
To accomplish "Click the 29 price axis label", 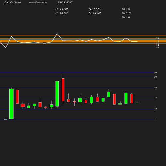I will click(155, 73).
